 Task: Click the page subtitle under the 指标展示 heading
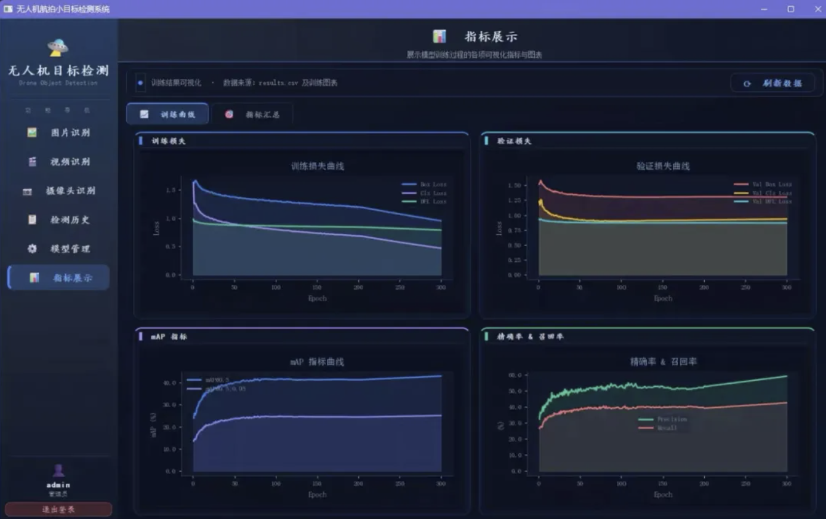point(474,55)
